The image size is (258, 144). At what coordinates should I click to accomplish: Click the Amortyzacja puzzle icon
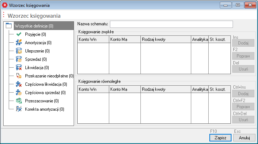point(19,42)
